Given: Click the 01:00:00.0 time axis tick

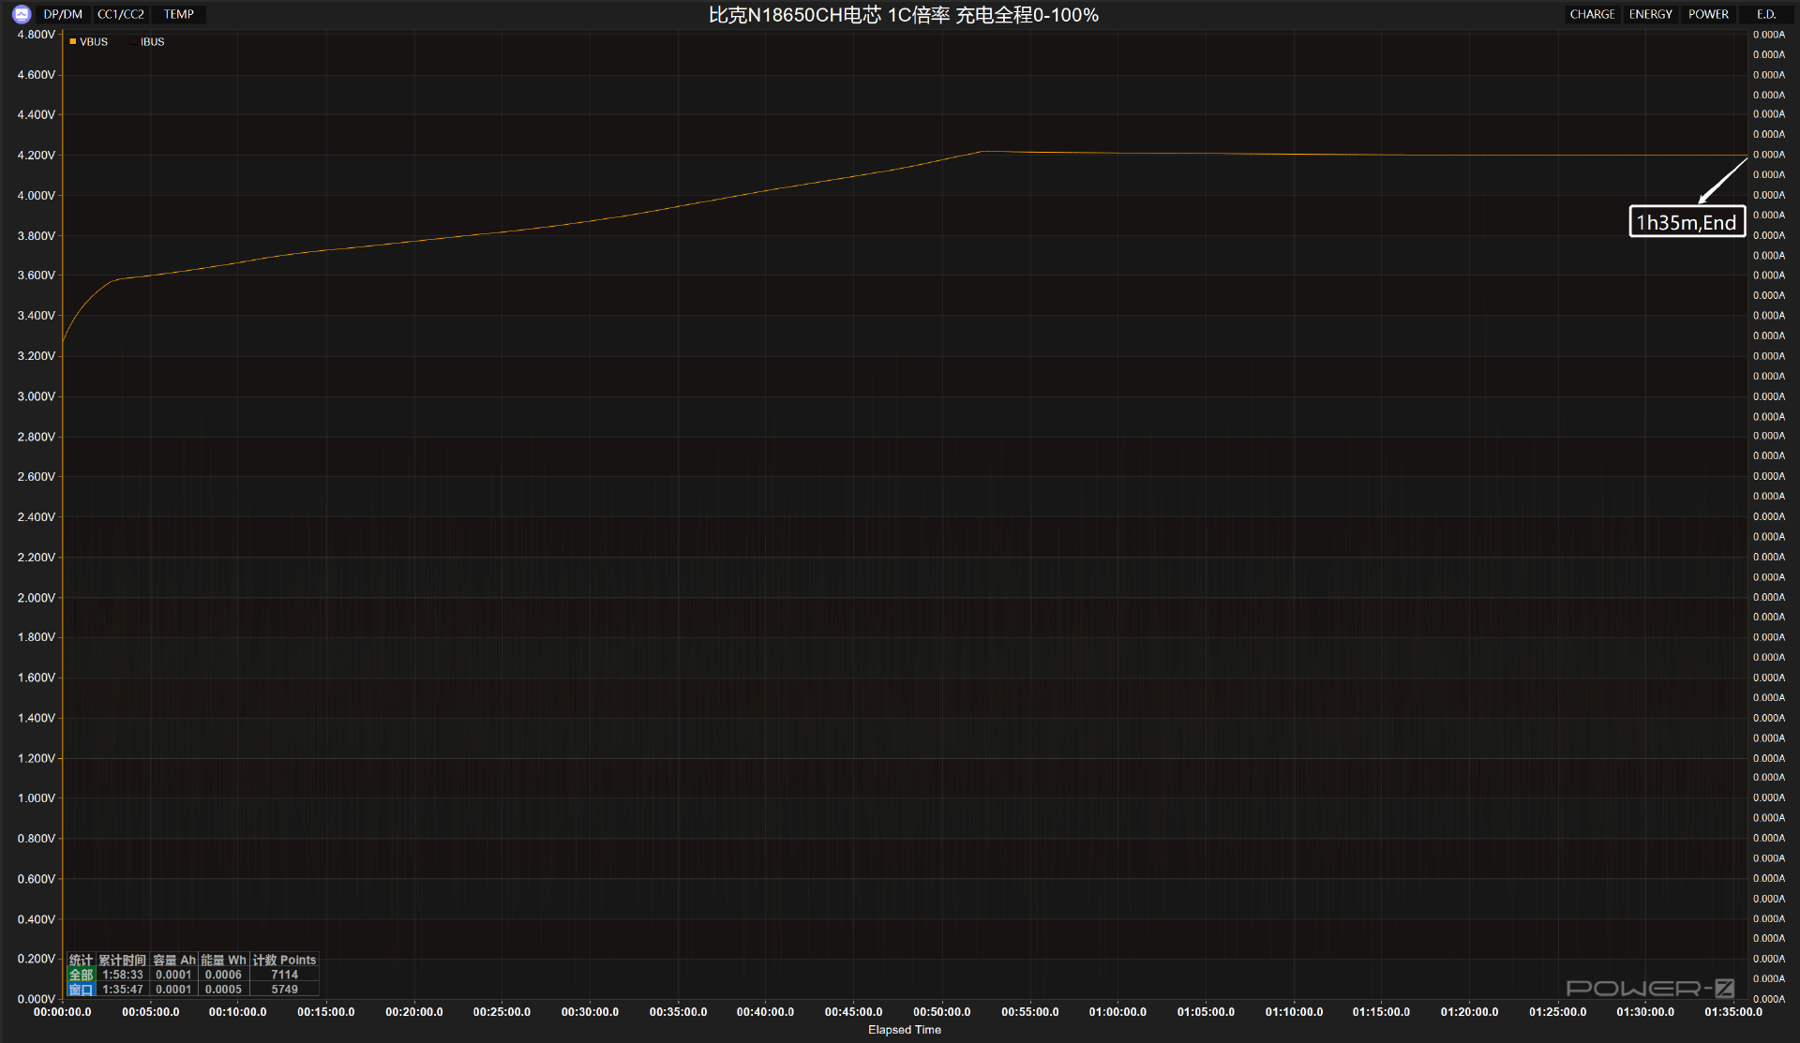Looking at the screenshot, I should pyautogui.click(x=1117, y=1012).
